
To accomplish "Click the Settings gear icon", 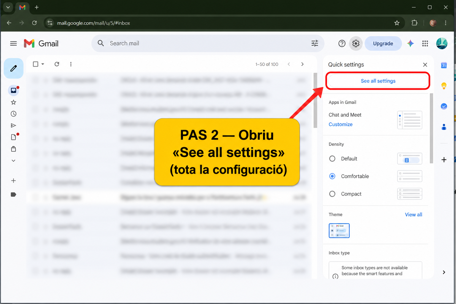I will click(356, 44).
